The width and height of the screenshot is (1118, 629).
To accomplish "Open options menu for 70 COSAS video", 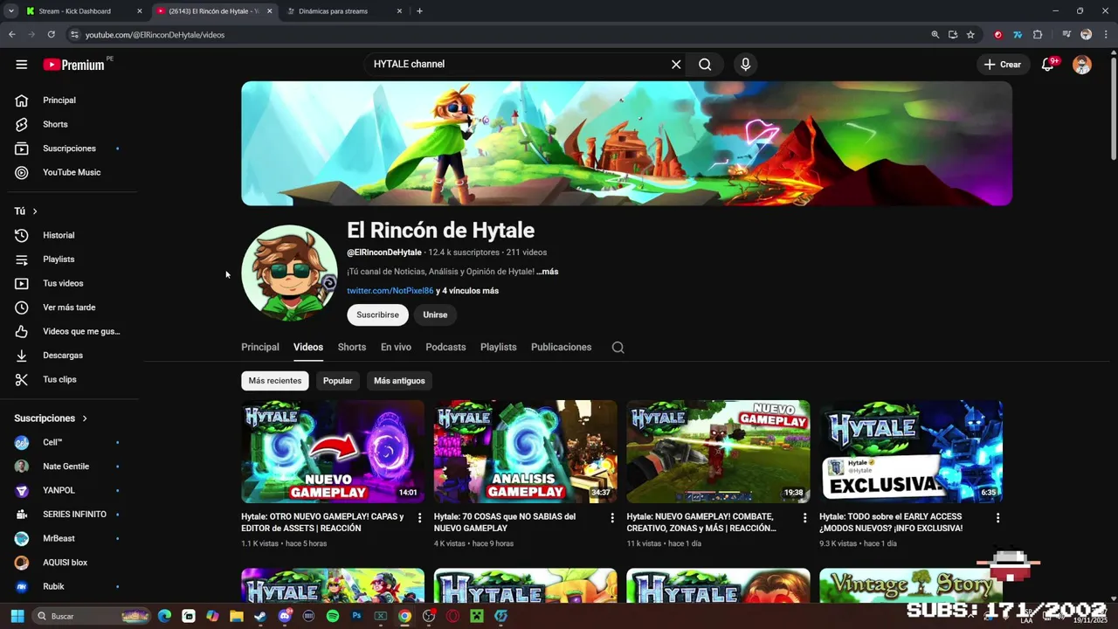I will pyautogui.click(x=611, y=518).
